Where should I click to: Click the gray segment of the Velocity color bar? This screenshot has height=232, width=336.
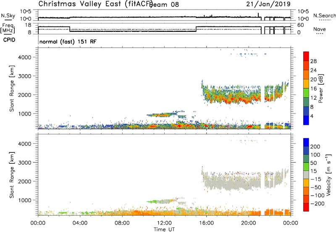click(x=306, y=175)
